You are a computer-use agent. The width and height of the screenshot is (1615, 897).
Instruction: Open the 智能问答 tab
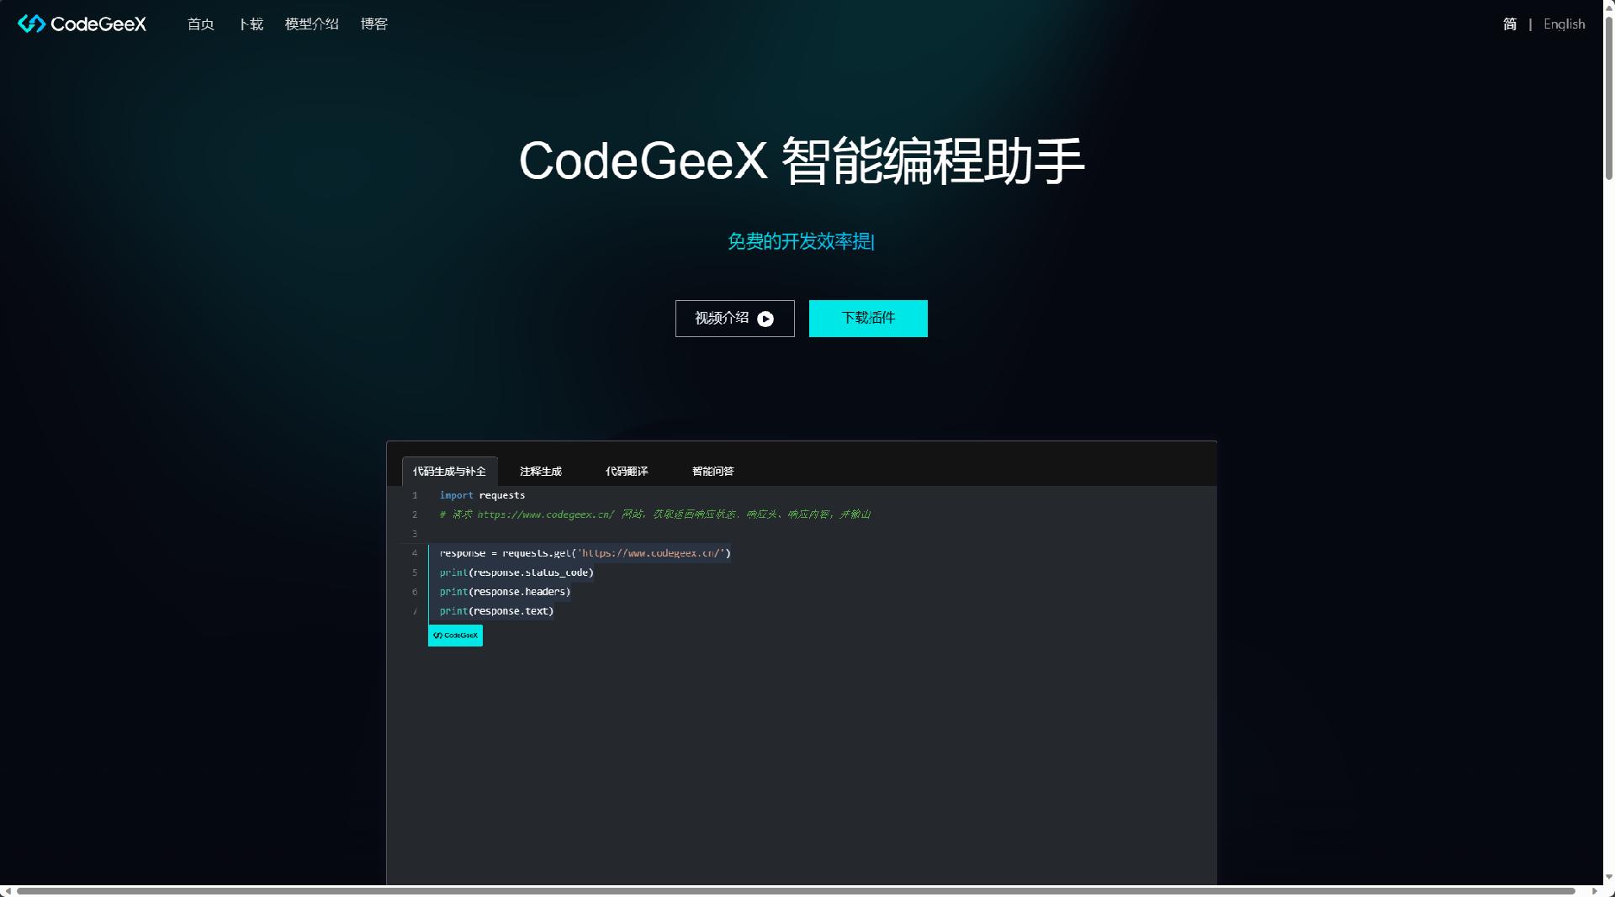click(712, 471)
